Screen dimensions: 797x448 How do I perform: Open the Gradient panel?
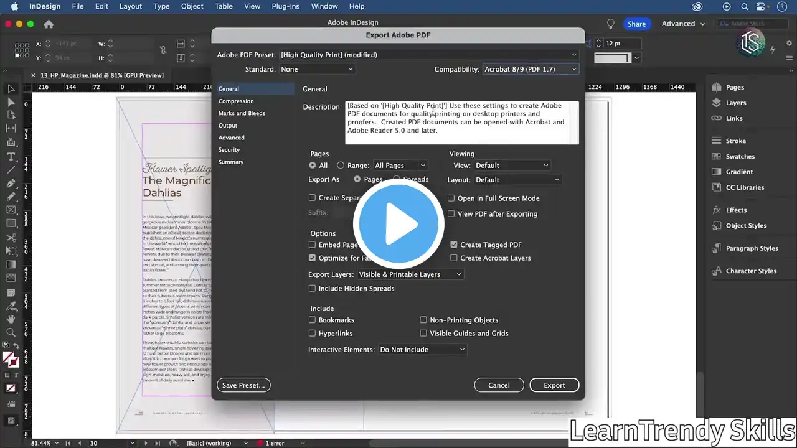(732, 172)
